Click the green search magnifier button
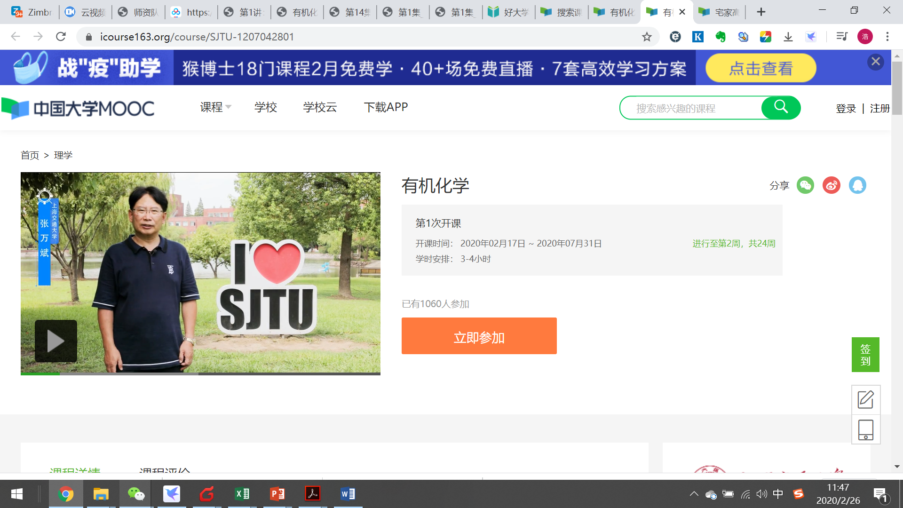Screen dimensions: 903x508 click(781, 107)
